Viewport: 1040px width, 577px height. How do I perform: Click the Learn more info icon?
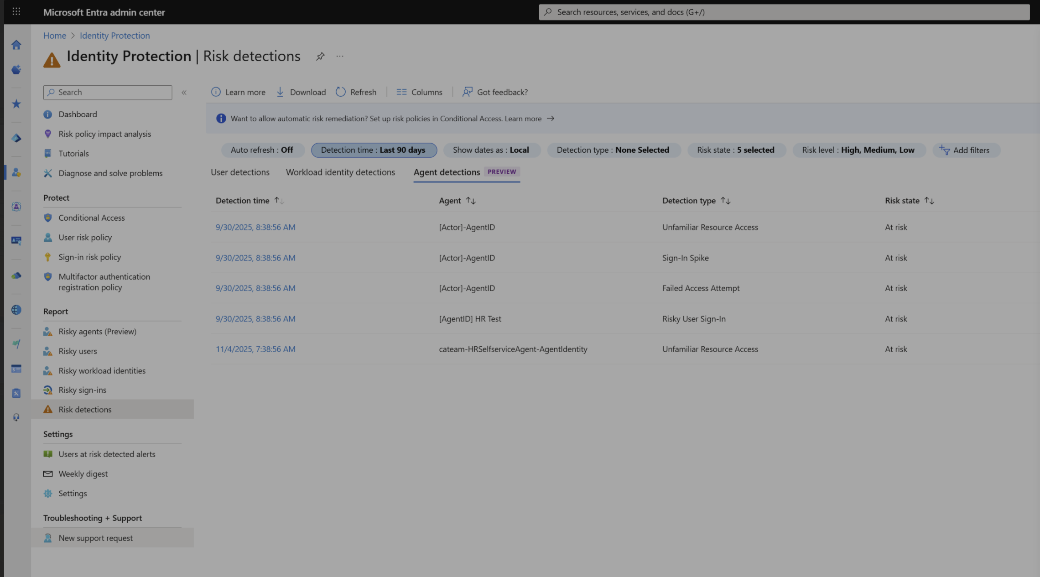[x=216, y=92]
